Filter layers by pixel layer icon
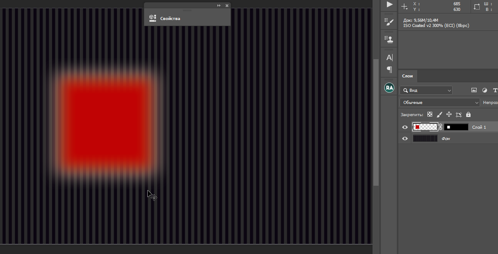 point(474,90)
